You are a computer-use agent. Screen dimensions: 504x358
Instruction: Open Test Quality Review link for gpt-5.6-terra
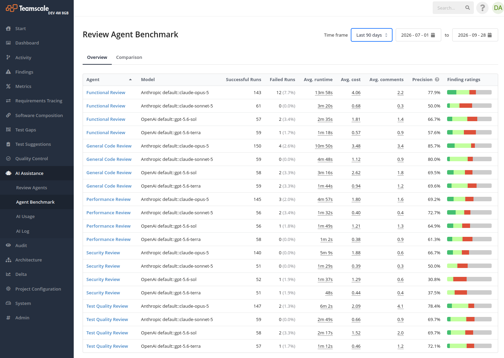(x=107, y=346)
